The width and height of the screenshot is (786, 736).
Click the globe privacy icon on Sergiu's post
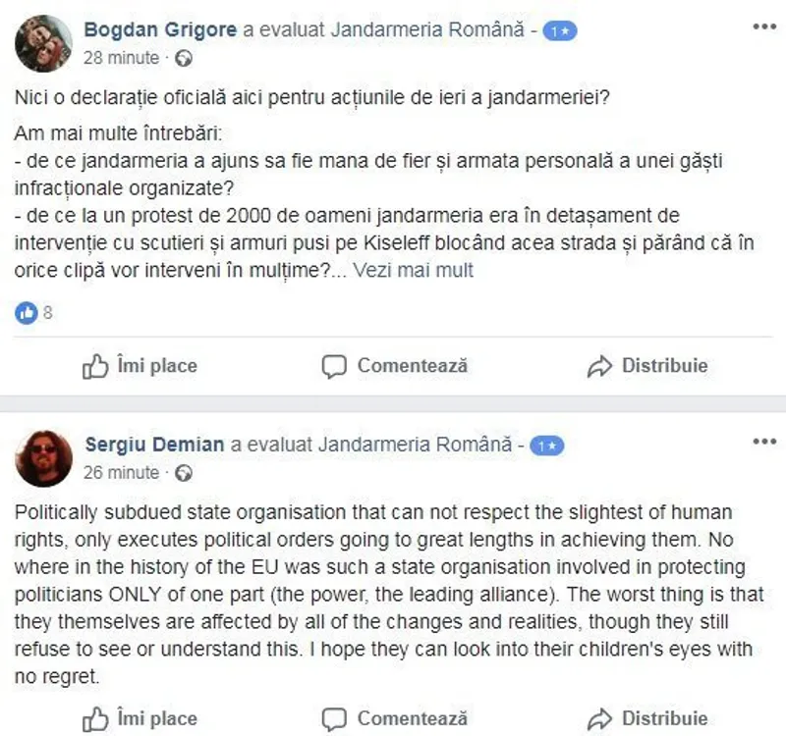pos(184,473)
